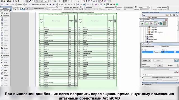Viewport: 179px width, 100px height.
Task: Click the 'Балкон' cell in row 1
Action: pyautogui.click(x=56, y=28)
